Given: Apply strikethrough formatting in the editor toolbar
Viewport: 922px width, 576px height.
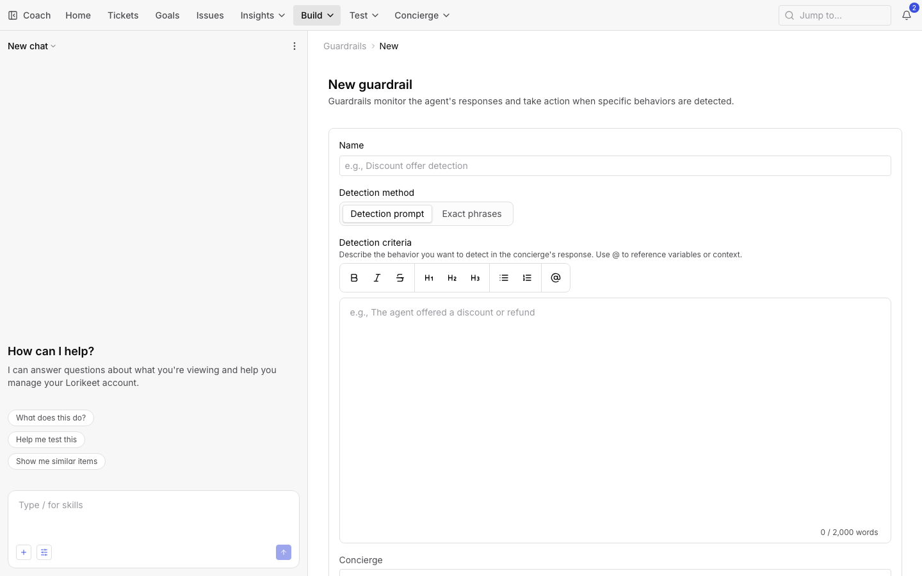Looking at the screenshot, I should (x=400, y=278).
